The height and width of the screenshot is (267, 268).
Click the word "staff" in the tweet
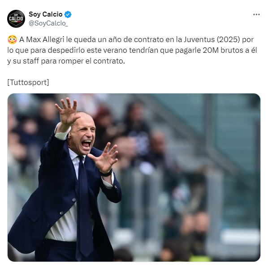(x=31, y=61)
